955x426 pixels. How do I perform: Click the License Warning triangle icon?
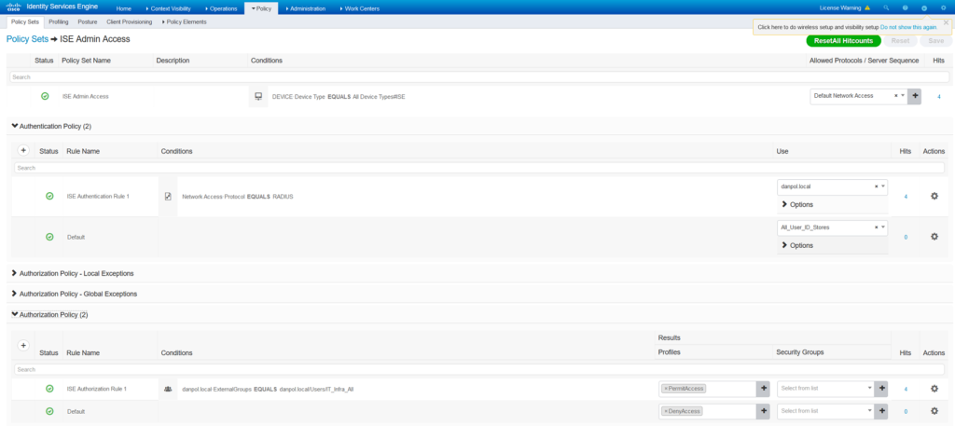click(867, 8)
